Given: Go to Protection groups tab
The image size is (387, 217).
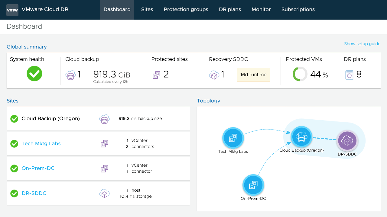Looking at the screenshot, I should pos(186,10).
